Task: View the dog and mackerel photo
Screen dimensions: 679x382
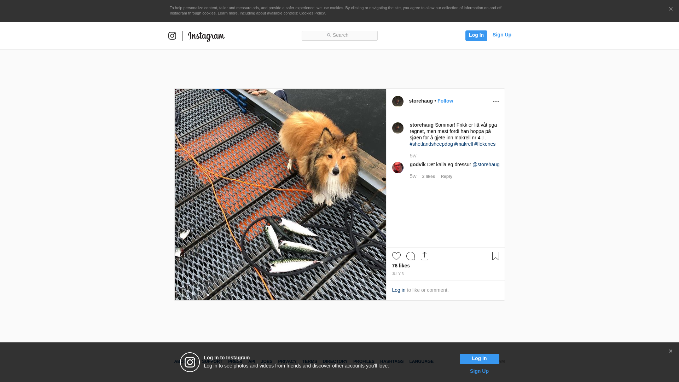Action: tap(280, 194)
